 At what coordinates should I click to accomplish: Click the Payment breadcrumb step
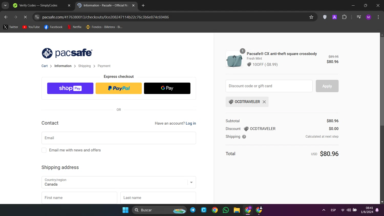click(104, 66)
